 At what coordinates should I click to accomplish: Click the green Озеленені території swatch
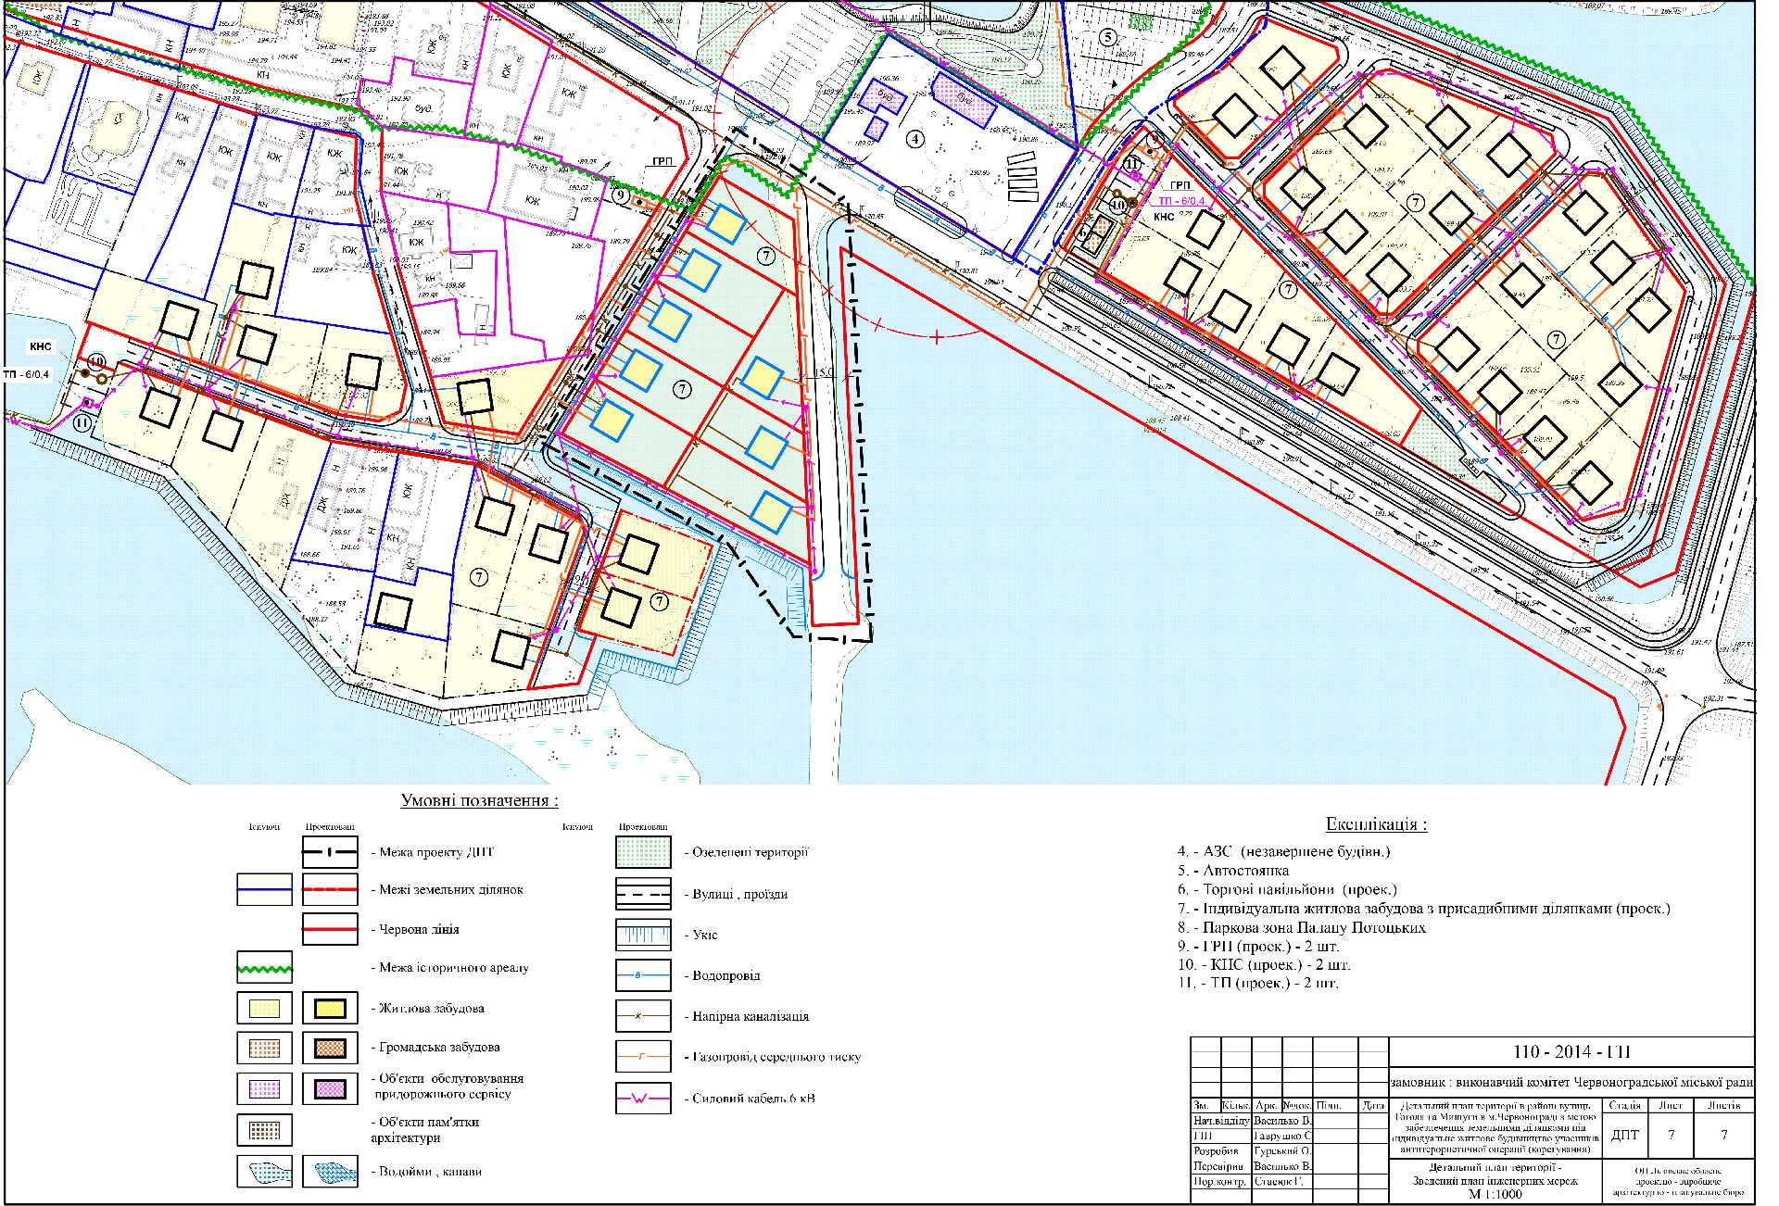coord(643,852)
